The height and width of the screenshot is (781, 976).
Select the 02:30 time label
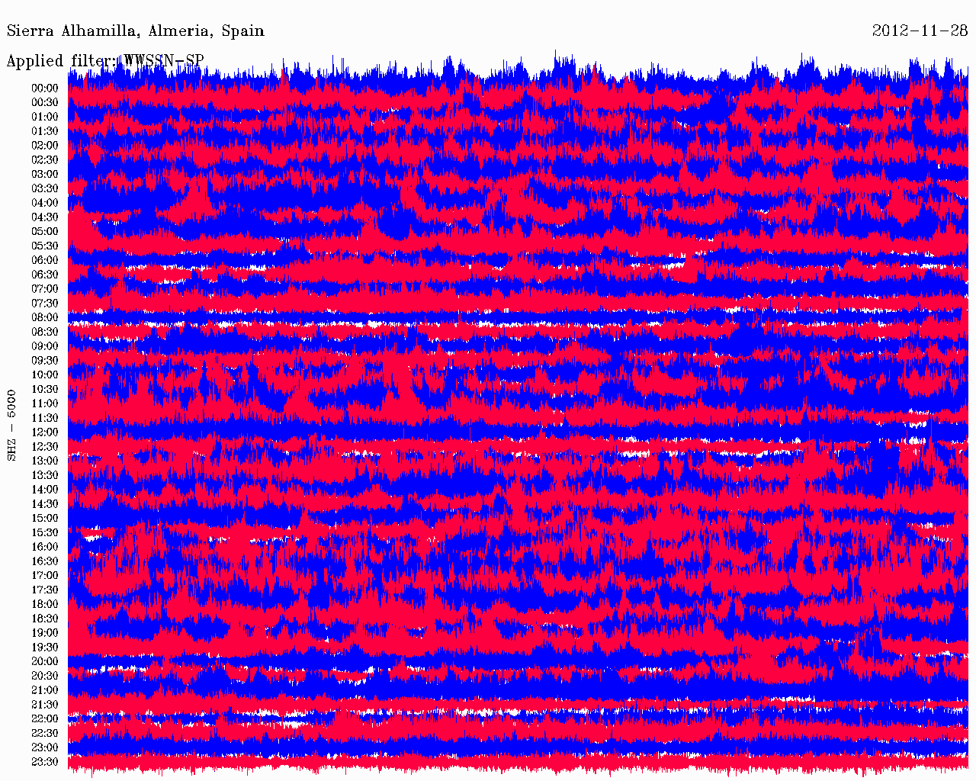[45, 160]
